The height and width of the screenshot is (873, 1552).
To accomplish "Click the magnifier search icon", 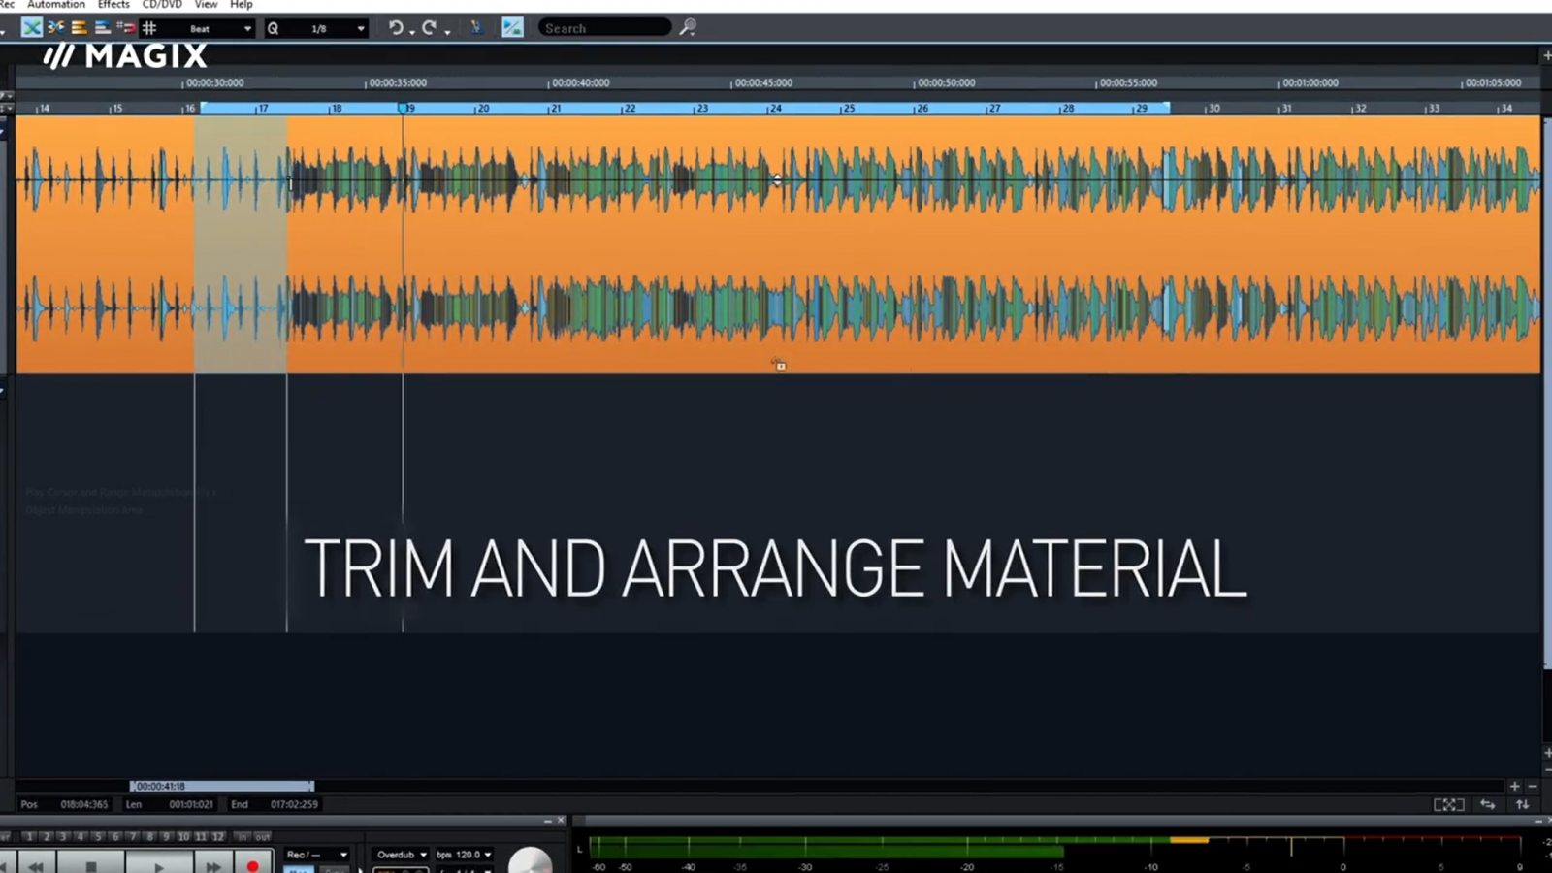I will (x=688, y=28).
